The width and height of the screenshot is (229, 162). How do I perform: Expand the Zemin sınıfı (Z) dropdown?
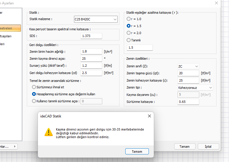coord(188,66)
